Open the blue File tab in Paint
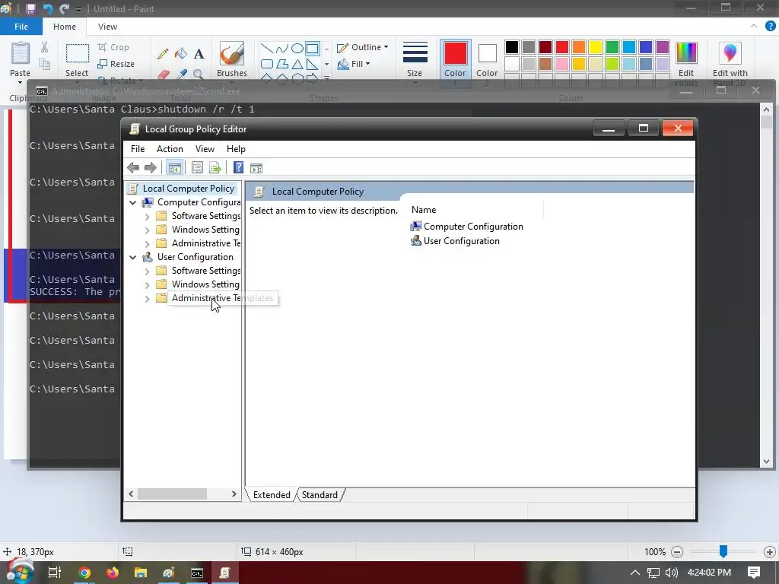The image size is (779, 584). (x=21, y=27)
